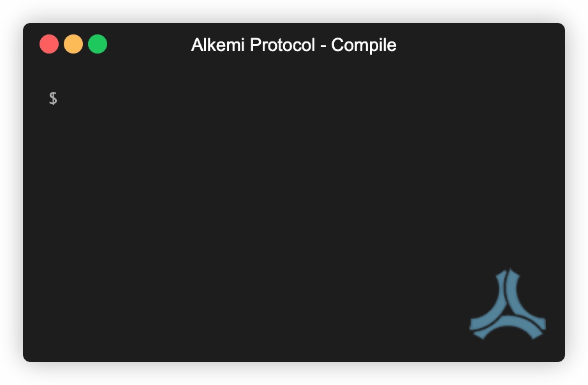Maximize the window with the green button
Viewport: 588px width, 385px height.
98,44
